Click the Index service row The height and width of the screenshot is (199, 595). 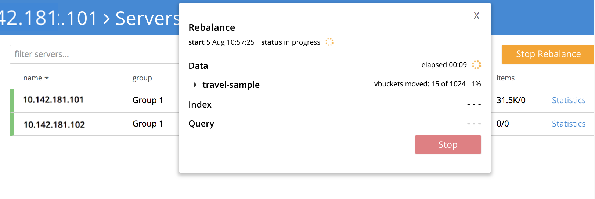[x=200, y=105]
